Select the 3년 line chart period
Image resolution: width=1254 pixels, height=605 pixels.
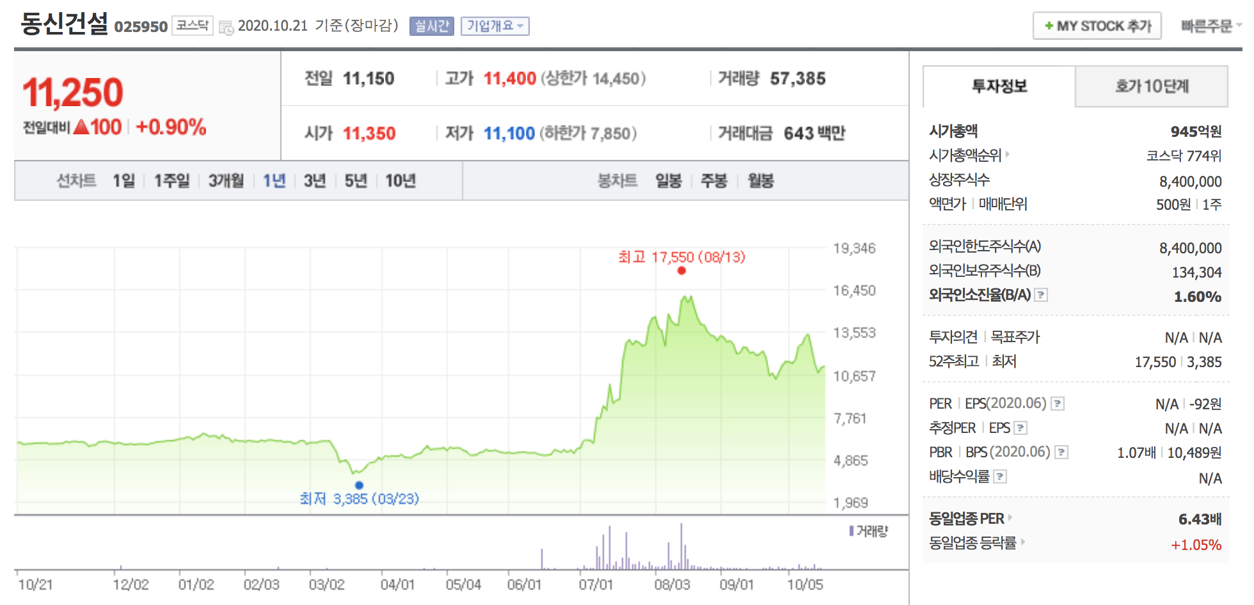pos(315,181)
